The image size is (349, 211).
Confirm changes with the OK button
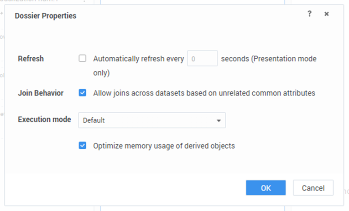point(266,188)
